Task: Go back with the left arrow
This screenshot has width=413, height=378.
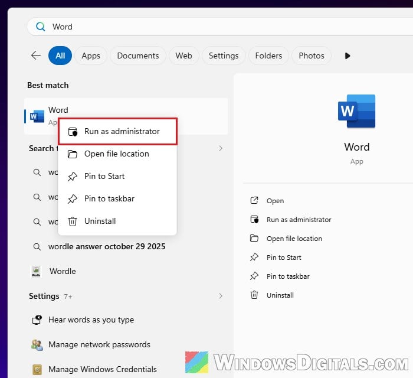Action: click(36, 56)
